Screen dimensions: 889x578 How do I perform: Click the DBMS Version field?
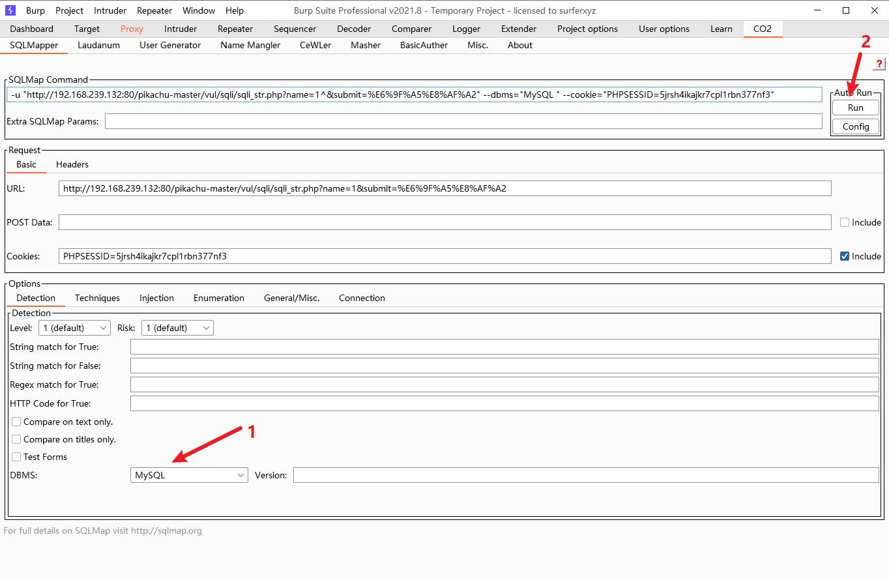(x=586, y=475)
